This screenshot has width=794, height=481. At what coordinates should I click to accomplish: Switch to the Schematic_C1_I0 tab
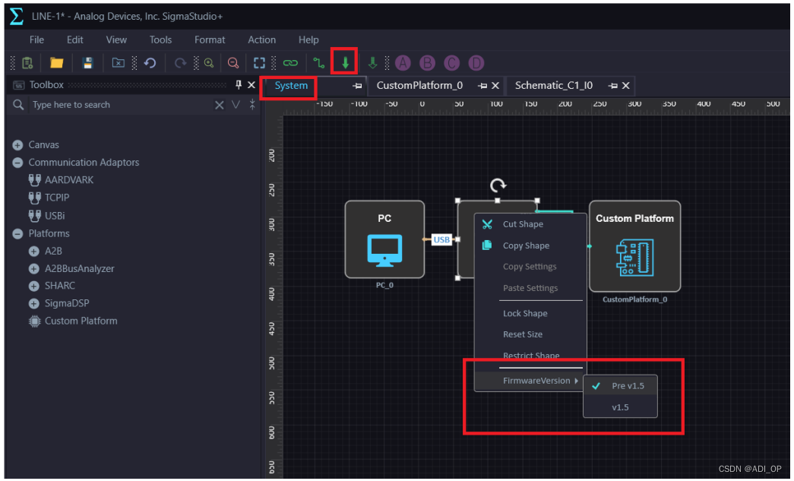pyautogui.click(x=553, y=86)
